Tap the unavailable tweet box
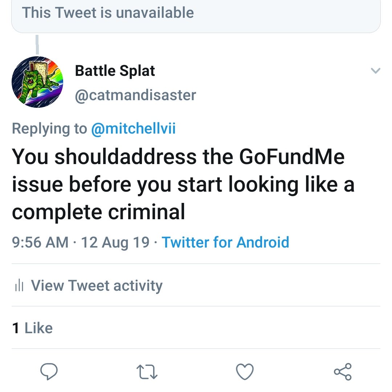The image size is (392, 392). [x=196, y=15]
